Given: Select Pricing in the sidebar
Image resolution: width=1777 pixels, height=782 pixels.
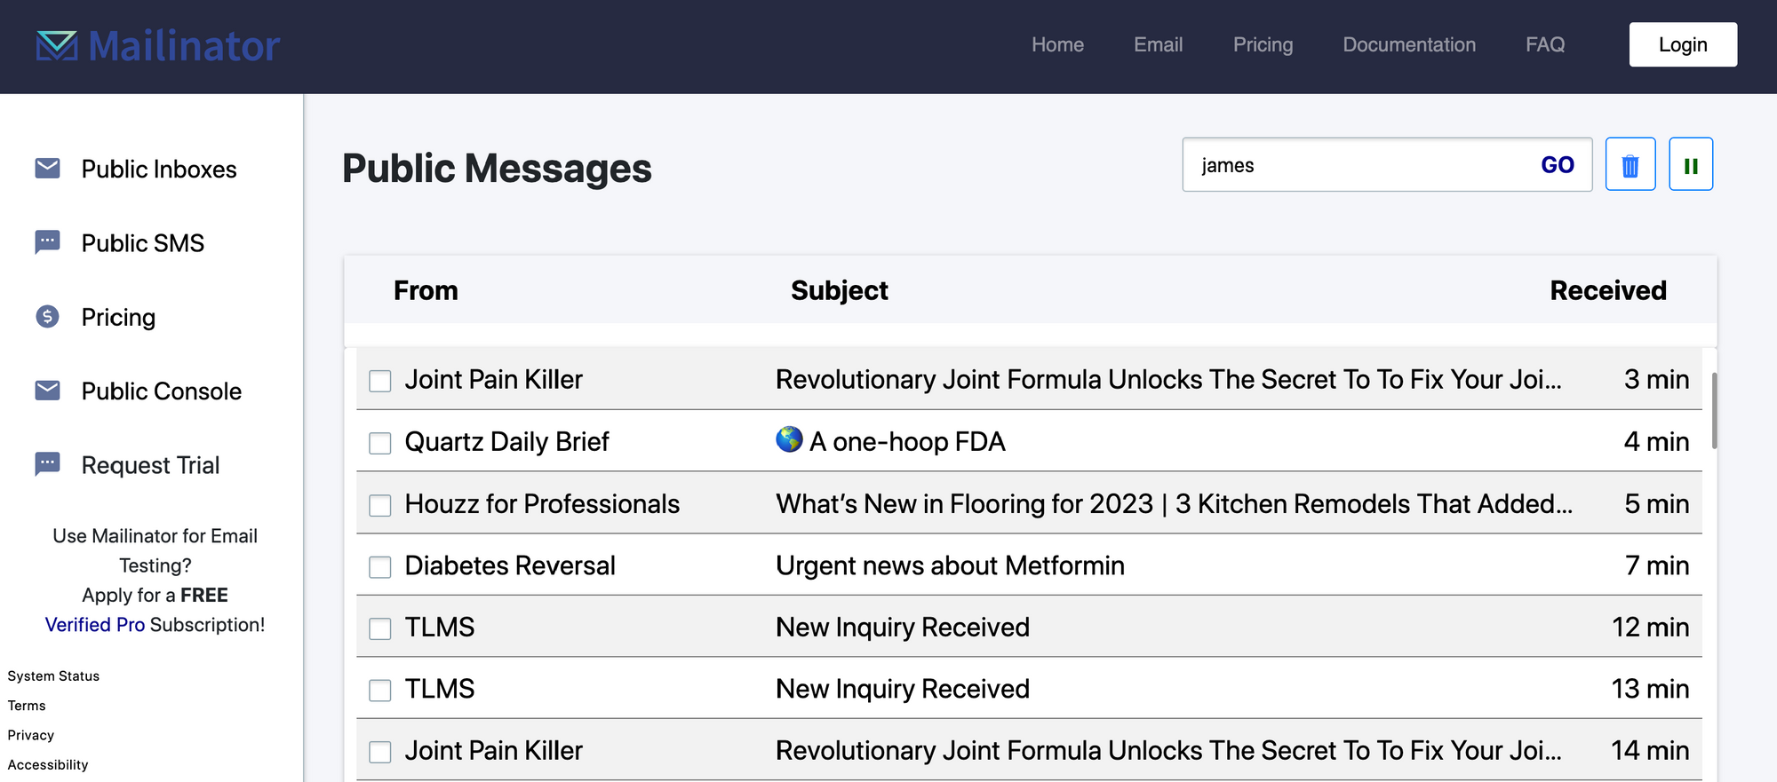Looking at the screenshot, I should (118, 317).
